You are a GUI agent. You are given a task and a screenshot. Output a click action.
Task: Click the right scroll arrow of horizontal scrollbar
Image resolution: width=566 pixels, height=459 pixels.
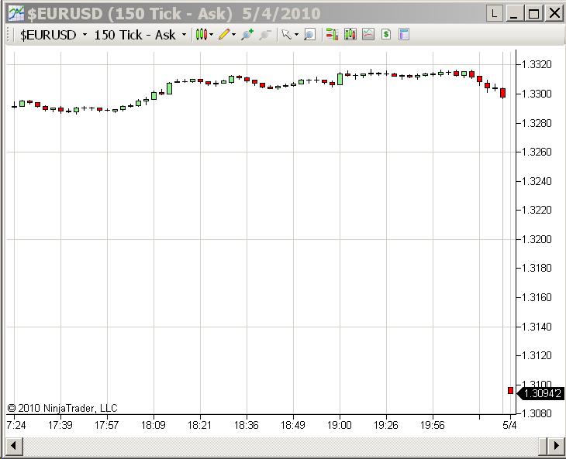555,446
